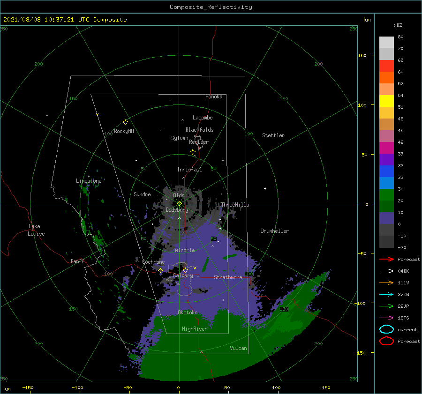
Task: Click the orange 111V arrow icon
Action: click(x=386, y=282)
